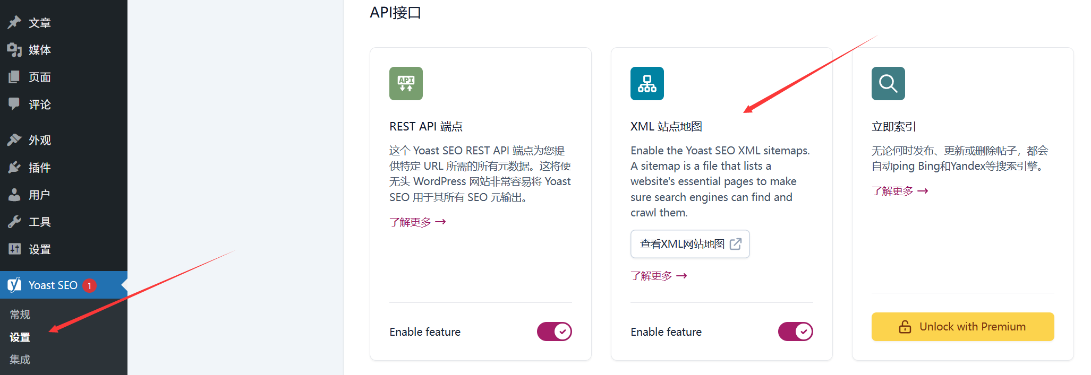This screenshot has width=1091, height=375.
Task: Click the API接口 section heading
Action: click(396, 13)
